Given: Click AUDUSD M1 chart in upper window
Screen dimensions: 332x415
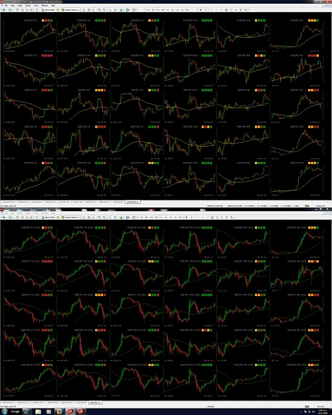Looking at the screenshot, I should 296,179.
